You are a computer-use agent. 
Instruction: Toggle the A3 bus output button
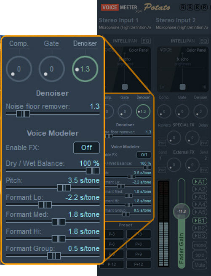coord(200,197)
